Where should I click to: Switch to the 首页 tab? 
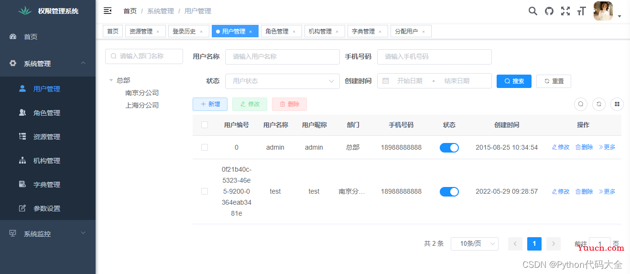113,31
